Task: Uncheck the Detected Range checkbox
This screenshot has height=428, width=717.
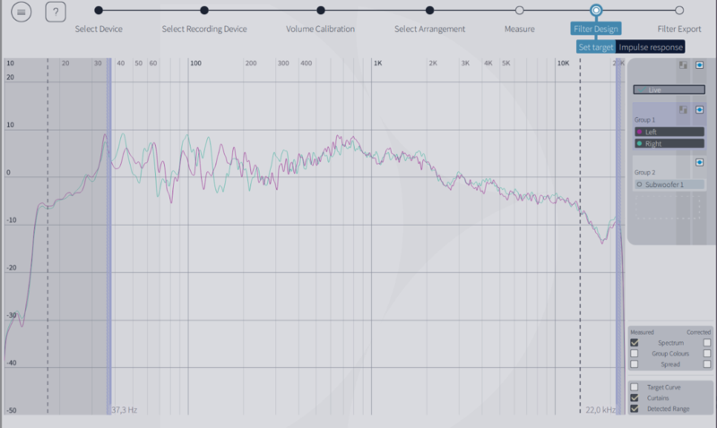Action: coord(635,408)
